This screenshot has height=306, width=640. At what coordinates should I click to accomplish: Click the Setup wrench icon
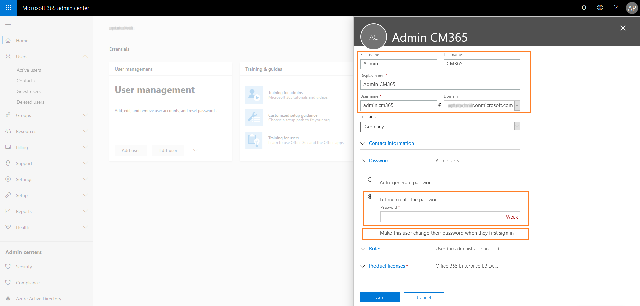pos(8,195)
